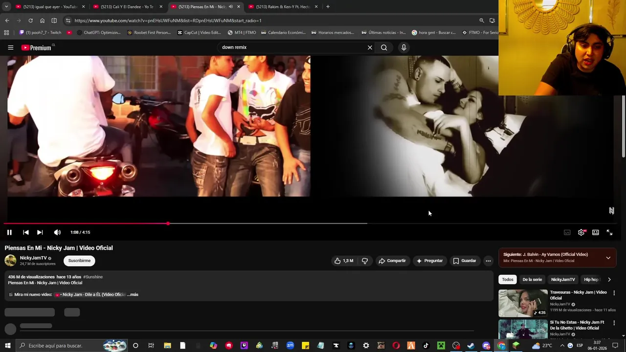The width and height of the screenshot is (626, 352).
Task: Open Travesuras - Nicky Jam video thumbnail
Action: 523,303
